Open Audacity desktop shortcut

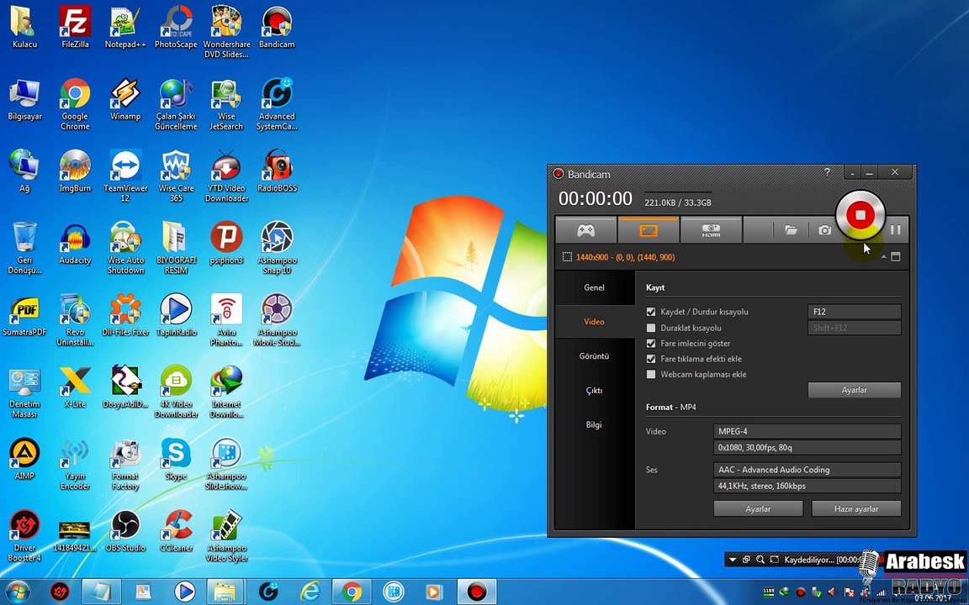(x=75, y=243)
